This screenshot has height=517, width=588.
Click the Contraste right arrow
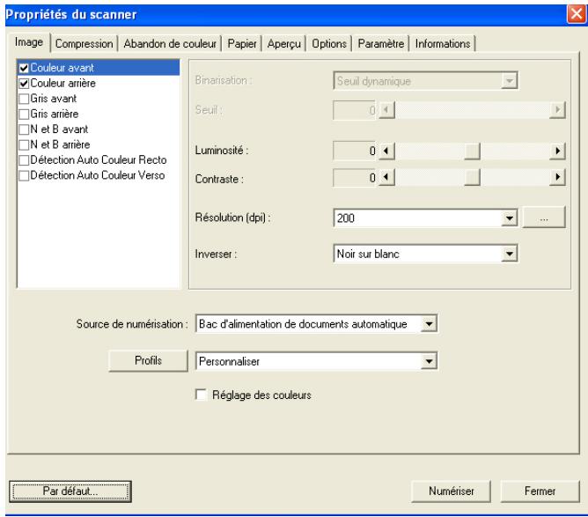click(x=557, y=177)
